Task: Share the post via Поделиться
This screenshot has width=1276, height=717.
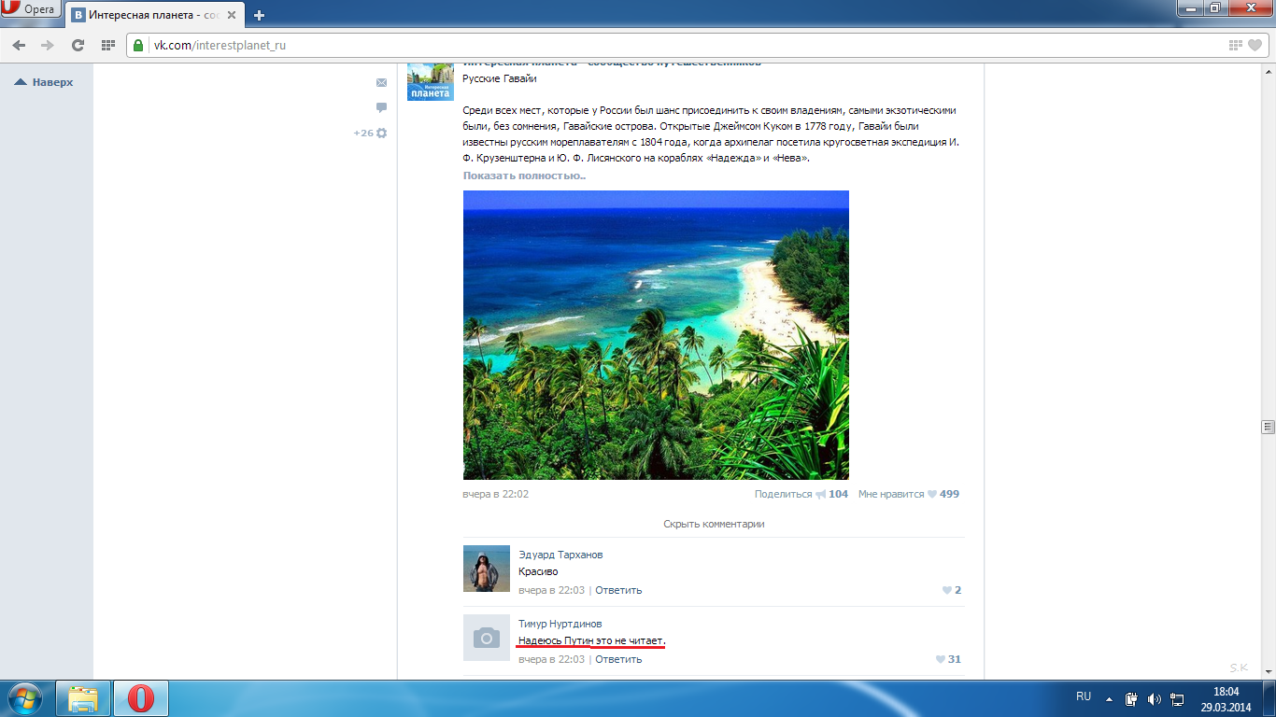Action: [784, 494]
